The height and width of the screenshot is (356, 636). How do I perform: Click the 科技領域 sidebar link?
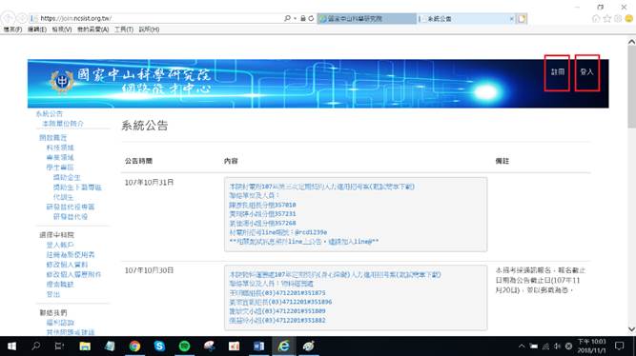point(60,148)
